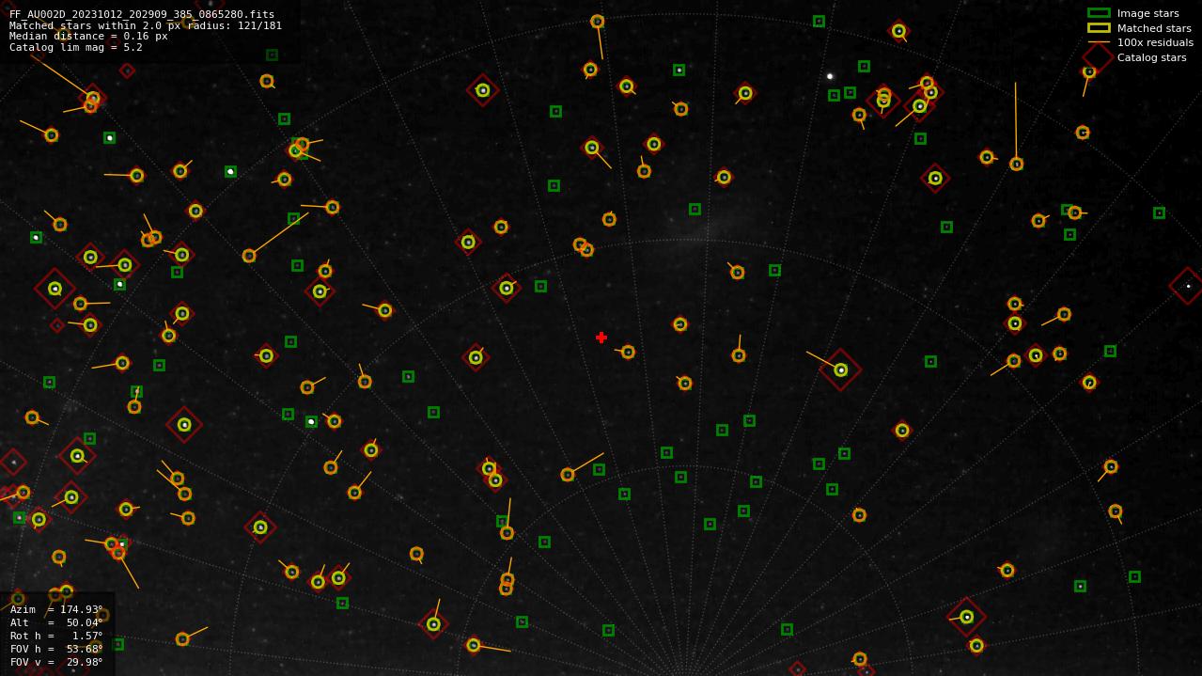Click the red cross field center marker
Image resolution: width=1202 pixels, height=676 pixels.
601,338
